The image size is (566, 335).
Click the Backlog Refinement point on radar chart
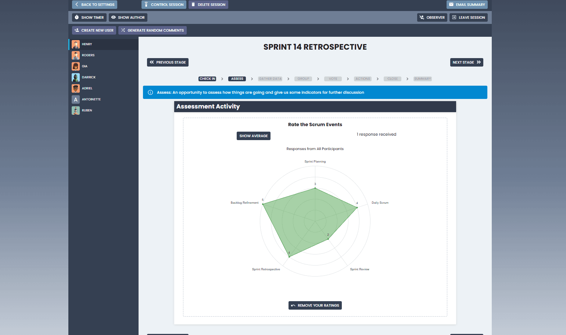pyautogui.click(x=263, y=204)
